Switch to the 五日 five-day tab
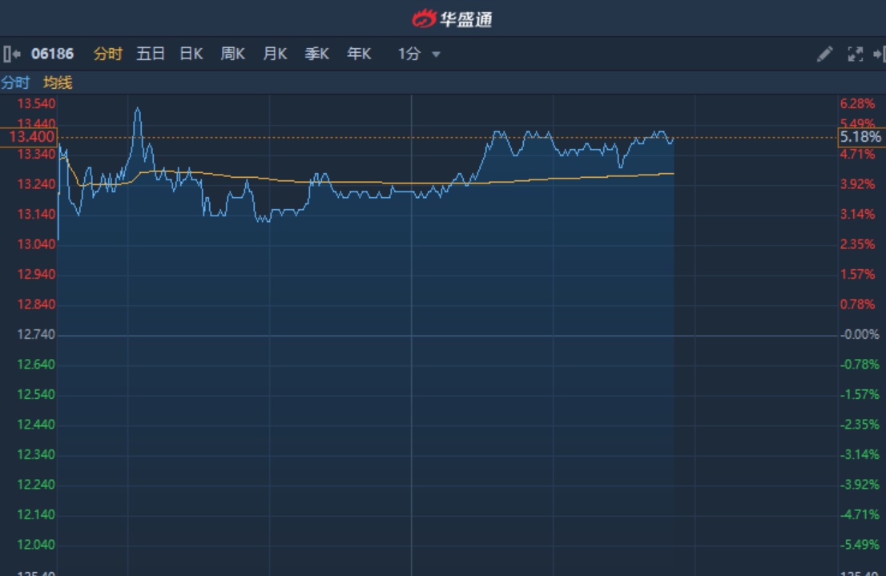Viewport: 886px width, 576px height. pyautogui.click(x=150, y=54)
